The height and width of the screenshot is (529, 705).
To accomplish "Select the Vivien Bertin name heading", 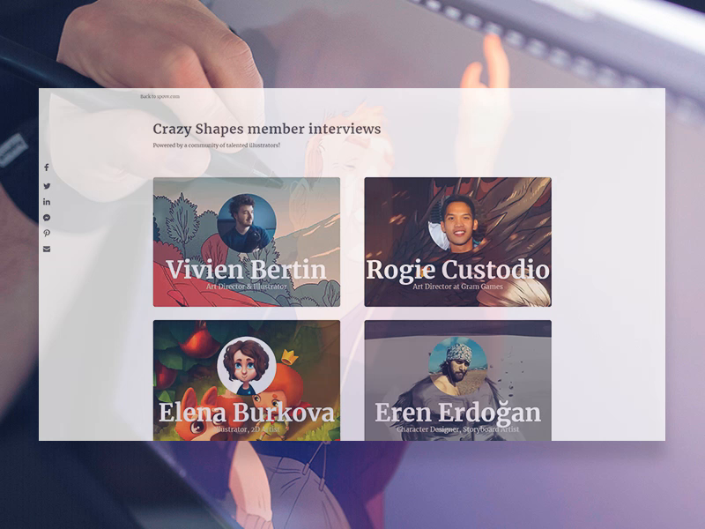I will [247, 270].
